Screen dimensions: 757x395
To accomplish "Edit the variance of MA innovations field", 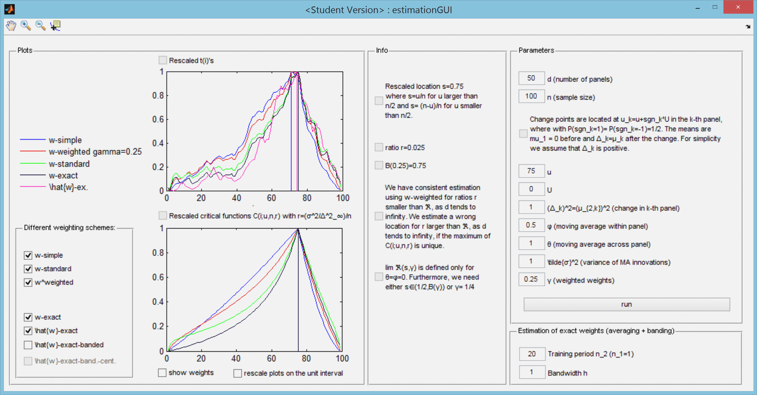I will [x=531, y=261].
